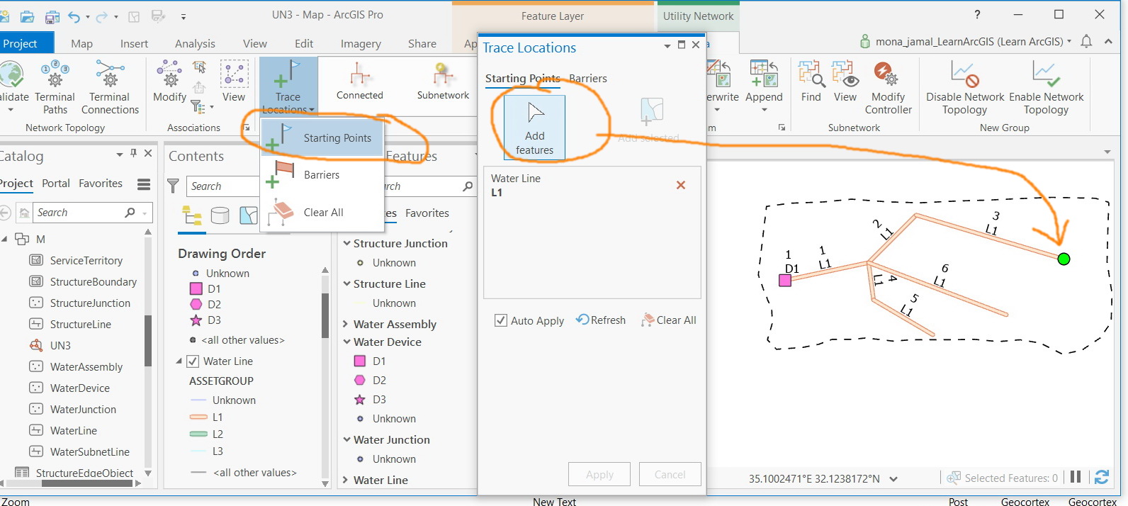The image size is (1128, 506).
Task: Collapse Water Device template group
Action: click(346, 342)
